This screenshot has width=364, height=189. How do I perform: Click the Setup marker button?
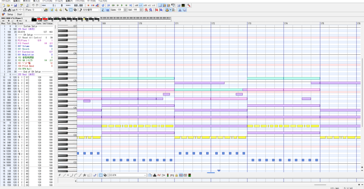click(x=10, y=14)
